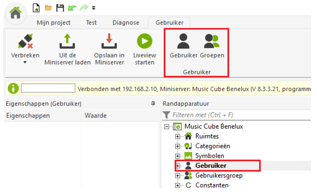The height and width of the screenshot is (195, 317).
Task: Expand the Categorieën tree node
Action: click(x=178, y=146)
